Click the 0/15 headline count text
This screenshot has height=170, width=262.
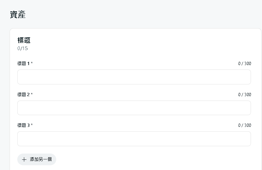22,48
